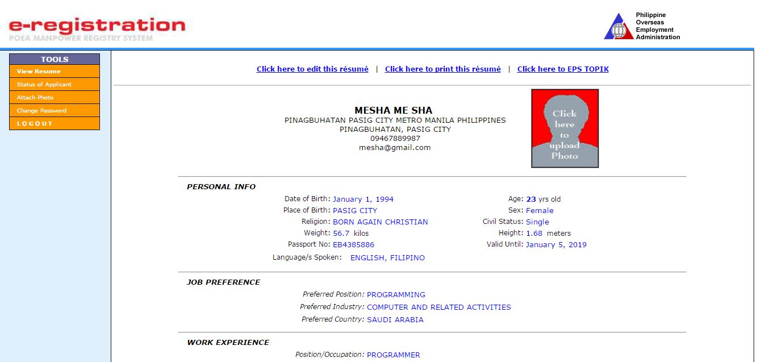This screenshot has width=757, height=362.
Task: Click the Date of Birth value January 1, 1994
Action: 363,199
